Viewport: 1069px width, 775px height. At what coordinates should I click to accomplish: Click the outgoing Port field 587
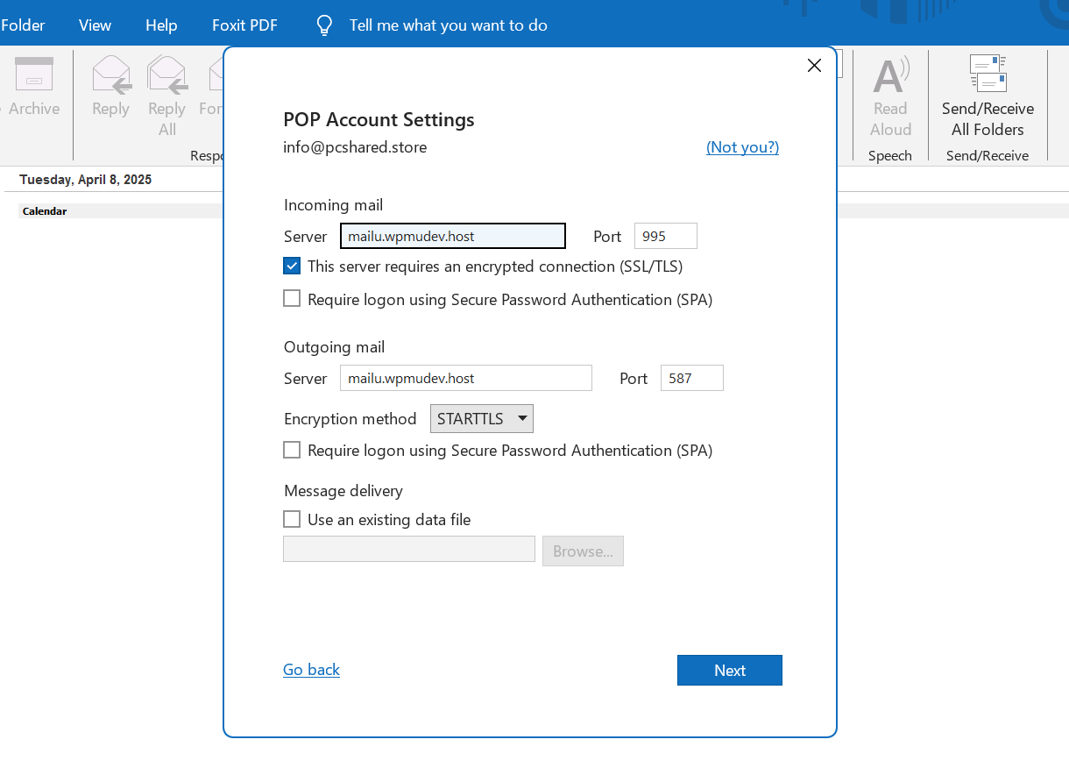tap(692, 378)
